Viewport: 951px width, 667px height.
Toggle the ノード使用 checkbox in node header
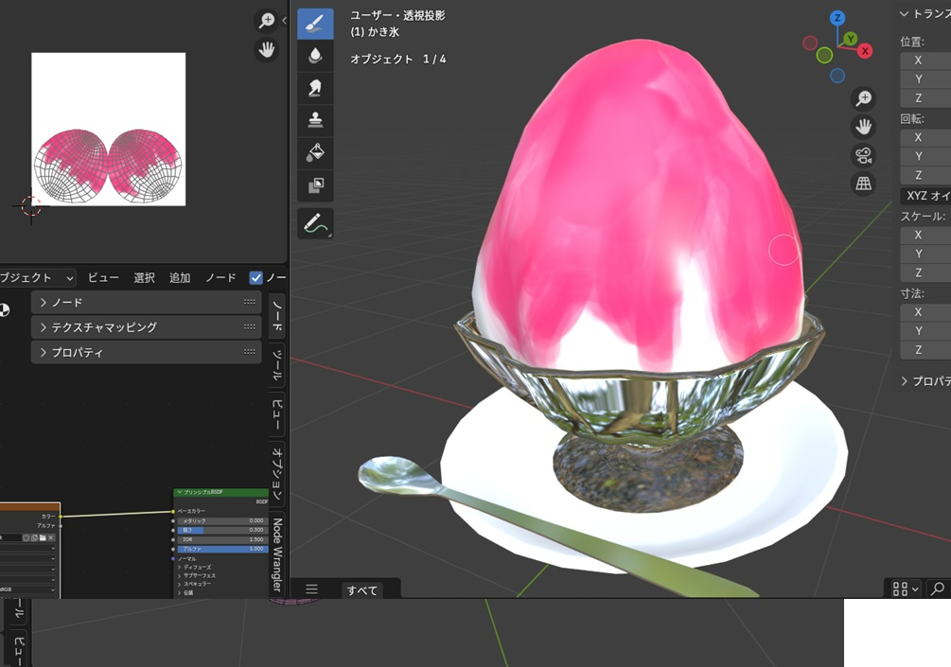[x=255, y=278]
